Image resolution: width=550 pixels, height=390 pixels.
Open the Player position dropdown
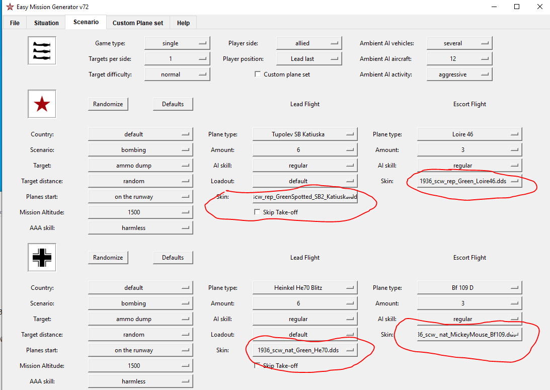tap(309, 59)
